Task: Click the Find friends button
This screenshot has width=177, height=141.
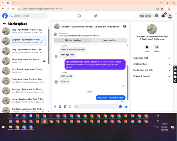Action: click(145, 16)
